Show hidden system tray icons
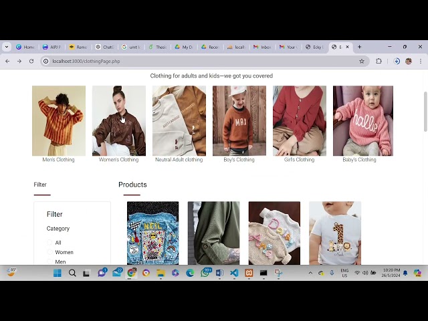 310,273
